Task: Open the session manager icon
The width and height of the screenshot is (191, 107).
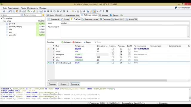Action: (4, 11)
